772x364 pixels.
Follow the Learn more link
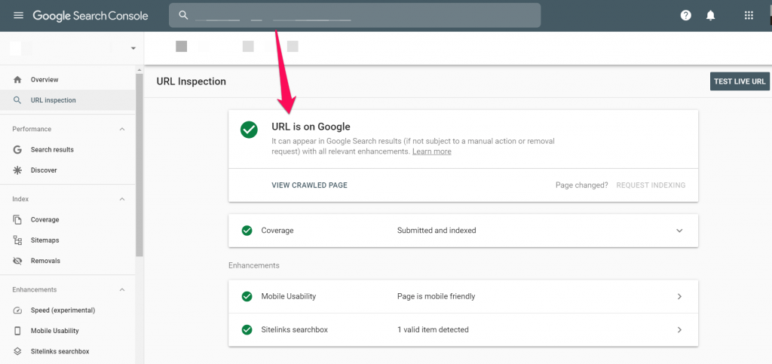(x=432, y=151)
